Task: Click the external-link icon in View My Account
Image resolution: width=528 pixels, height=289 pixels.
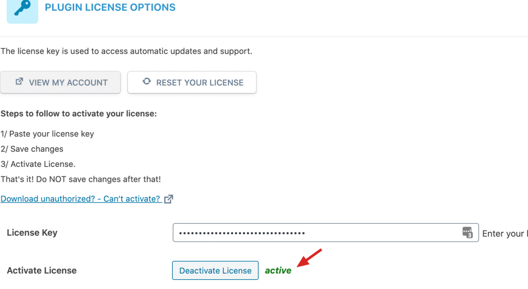Action: pyautogui.click(x=20, y=81)
